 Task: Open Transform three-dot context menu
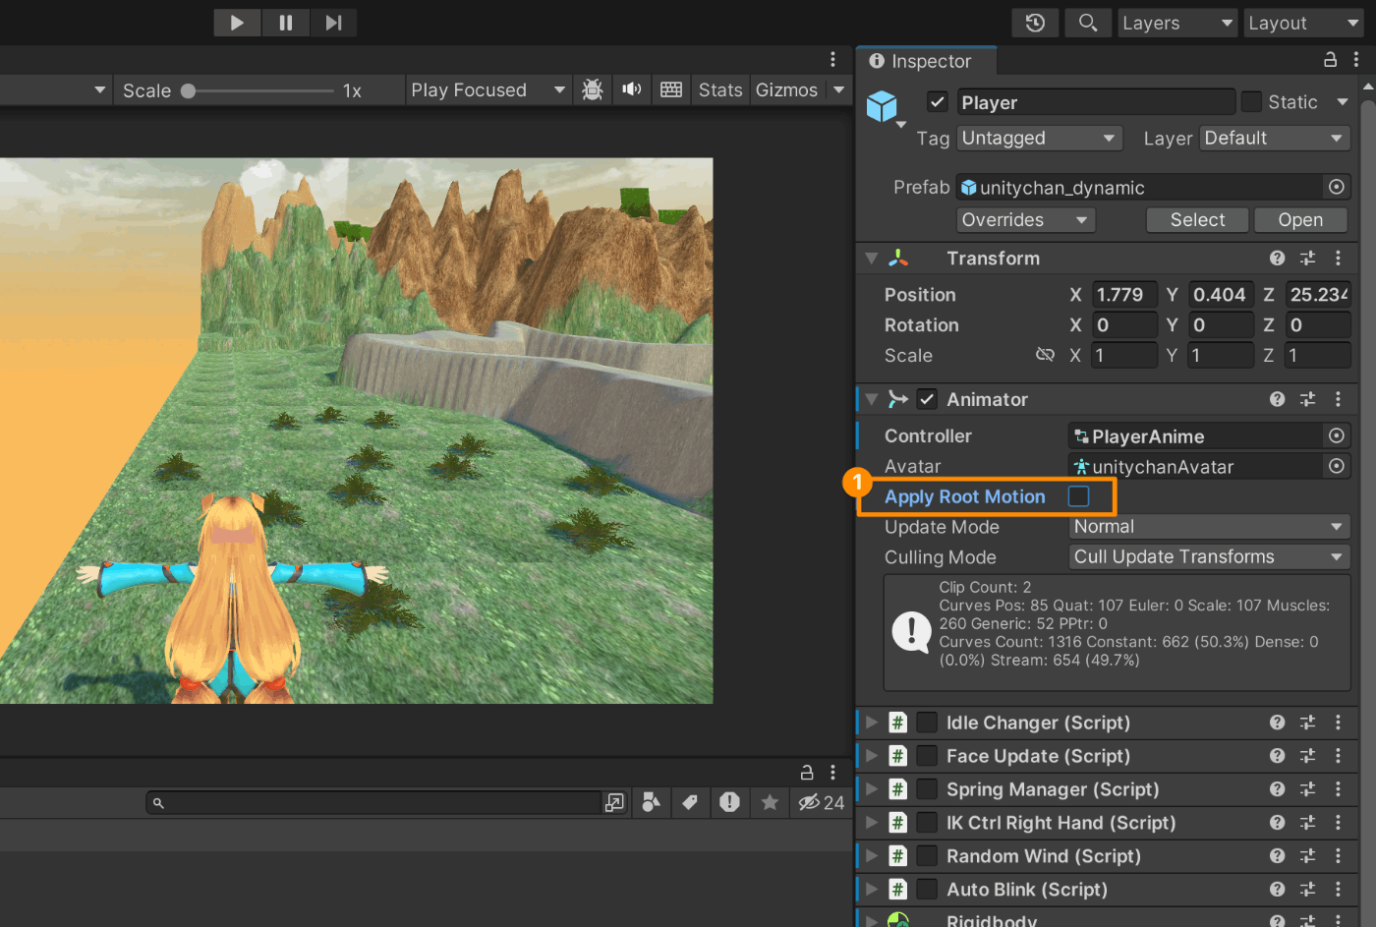1338,258
